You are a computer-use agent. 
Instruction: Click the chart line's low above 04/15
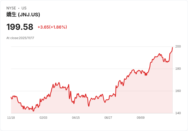pos(74,103)
